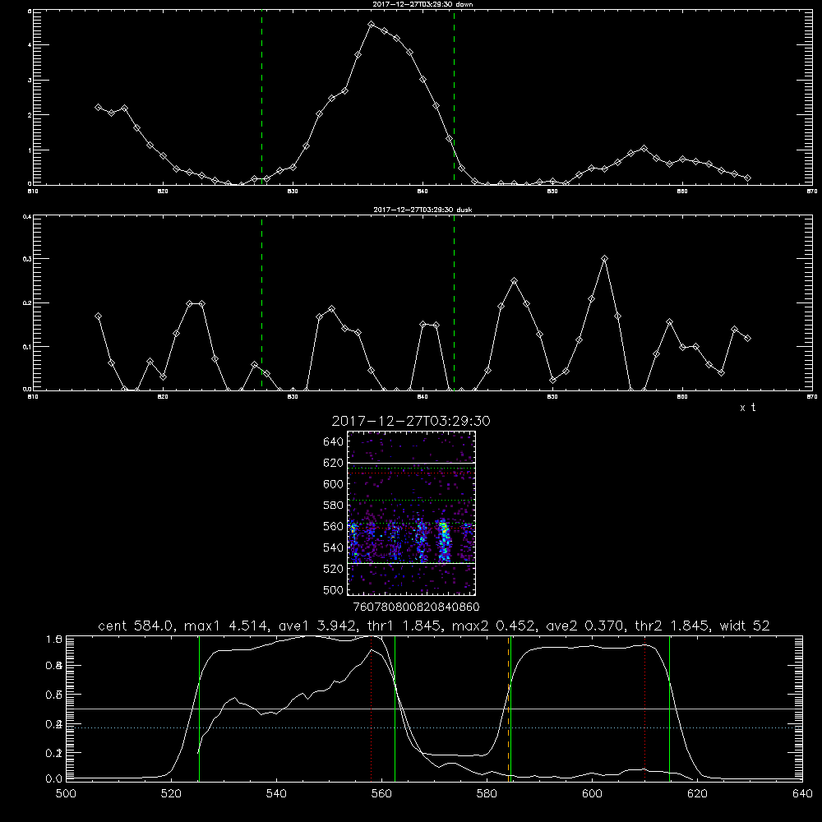Viewport: 822px width, 822px height.
Task: Click '600' on the bottom plot x-axis
Action: click(593, 794)
